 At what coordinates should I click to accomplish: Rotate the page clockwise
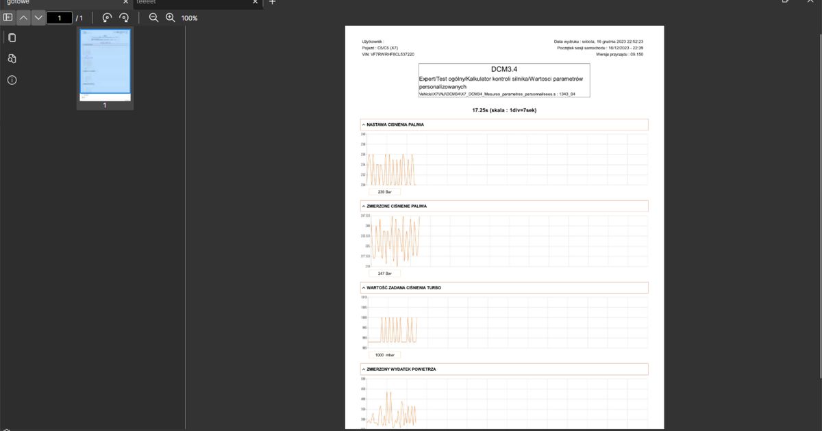tap(124, 17)
